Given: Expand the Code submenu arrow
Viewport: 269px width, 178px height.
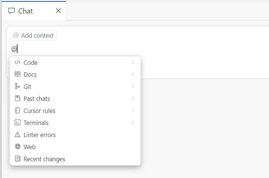Looking at the screenshot, I should coord(133,63).
